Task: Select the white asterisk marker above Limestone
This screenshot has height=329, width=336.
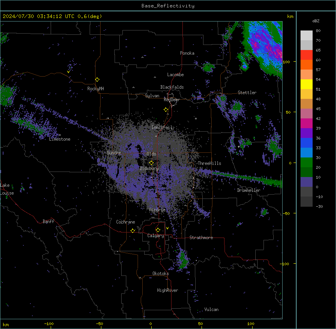Action: 60,135
